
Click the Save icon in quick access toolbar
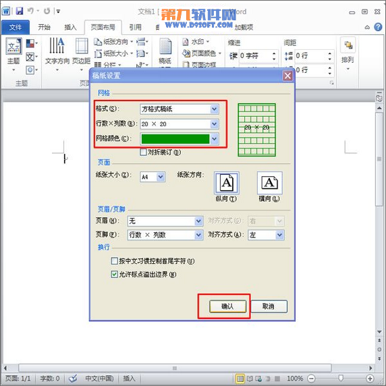coord(20,11)
